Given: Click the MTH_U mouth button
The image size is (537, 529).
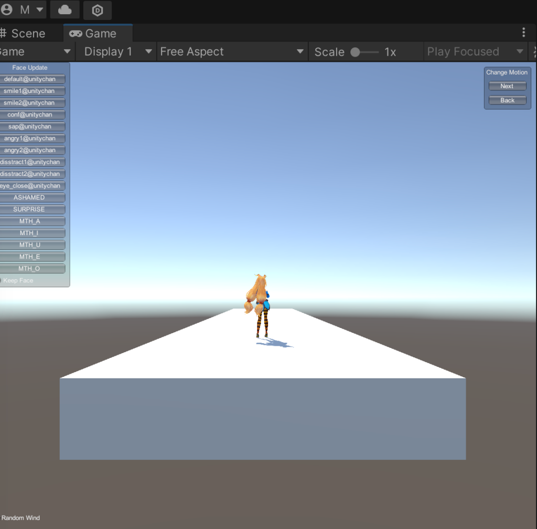Looking at the screenshot, I should click(32, 245).
